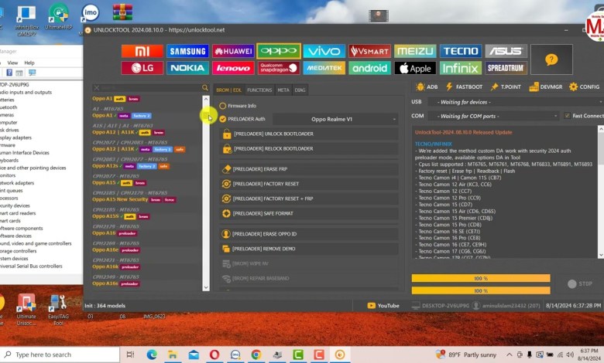Select the Vivo brand icon

click(x=324, y=51)
